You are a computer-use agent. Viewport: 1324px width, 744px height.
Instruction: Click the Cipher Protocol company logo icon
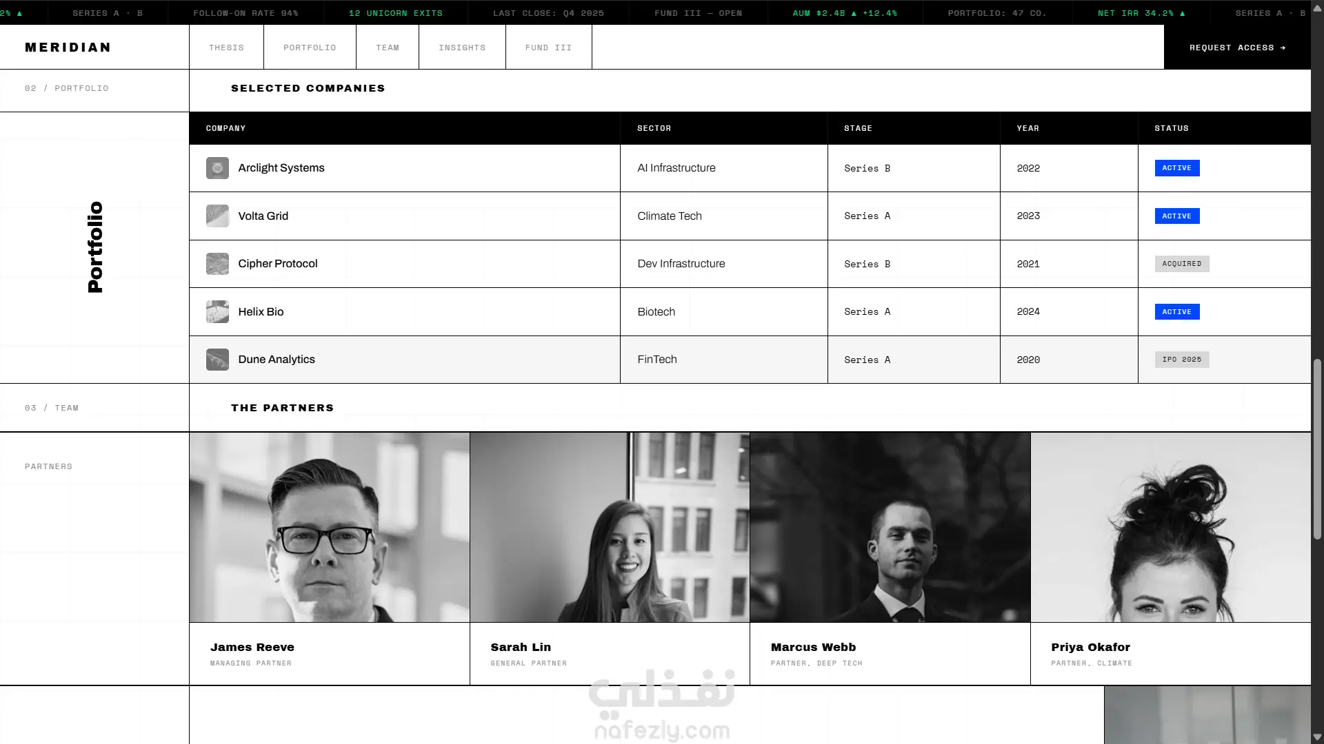[217, 264]
